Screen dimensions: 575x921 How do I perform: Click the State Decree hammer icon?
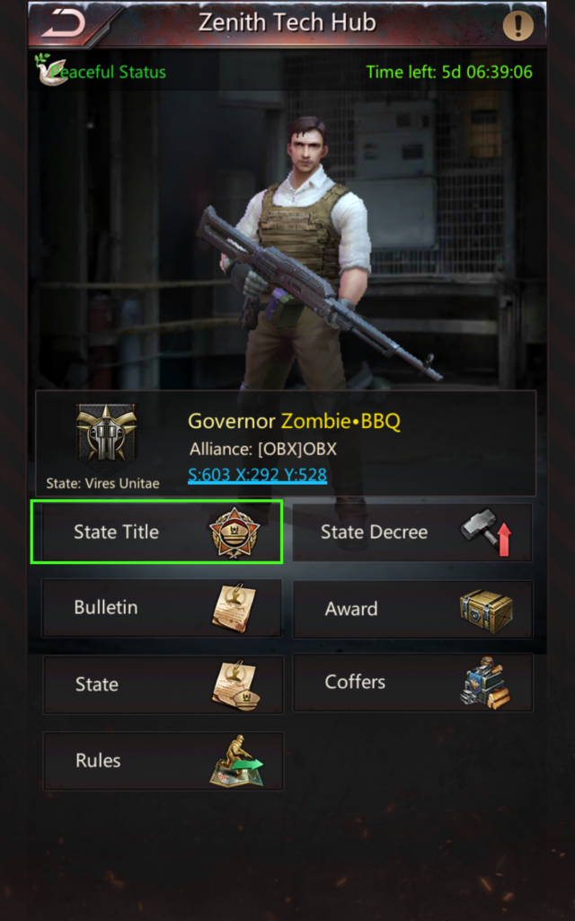(x=486, y=532)
